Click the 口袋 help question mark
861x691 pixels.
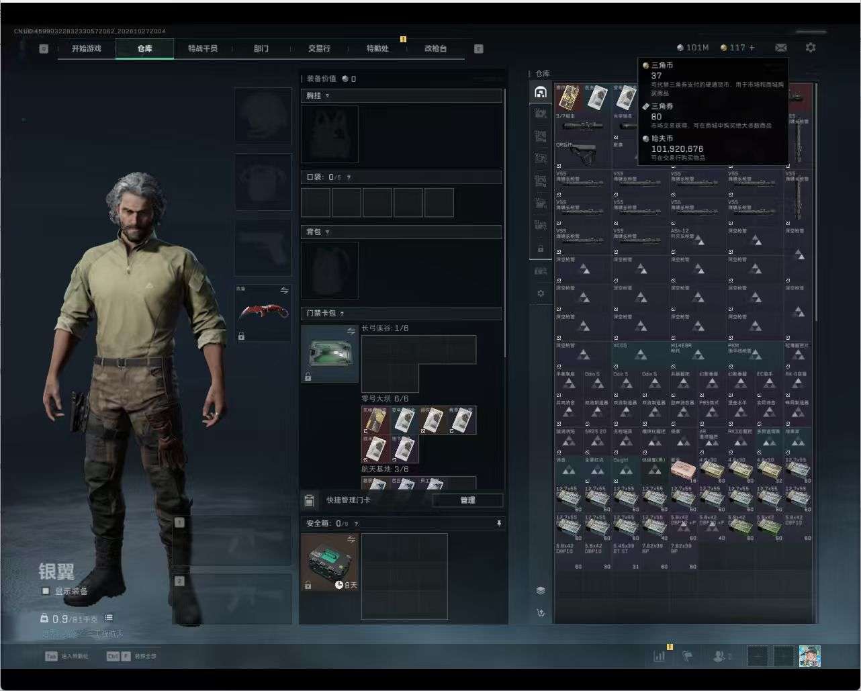(349, 177)
